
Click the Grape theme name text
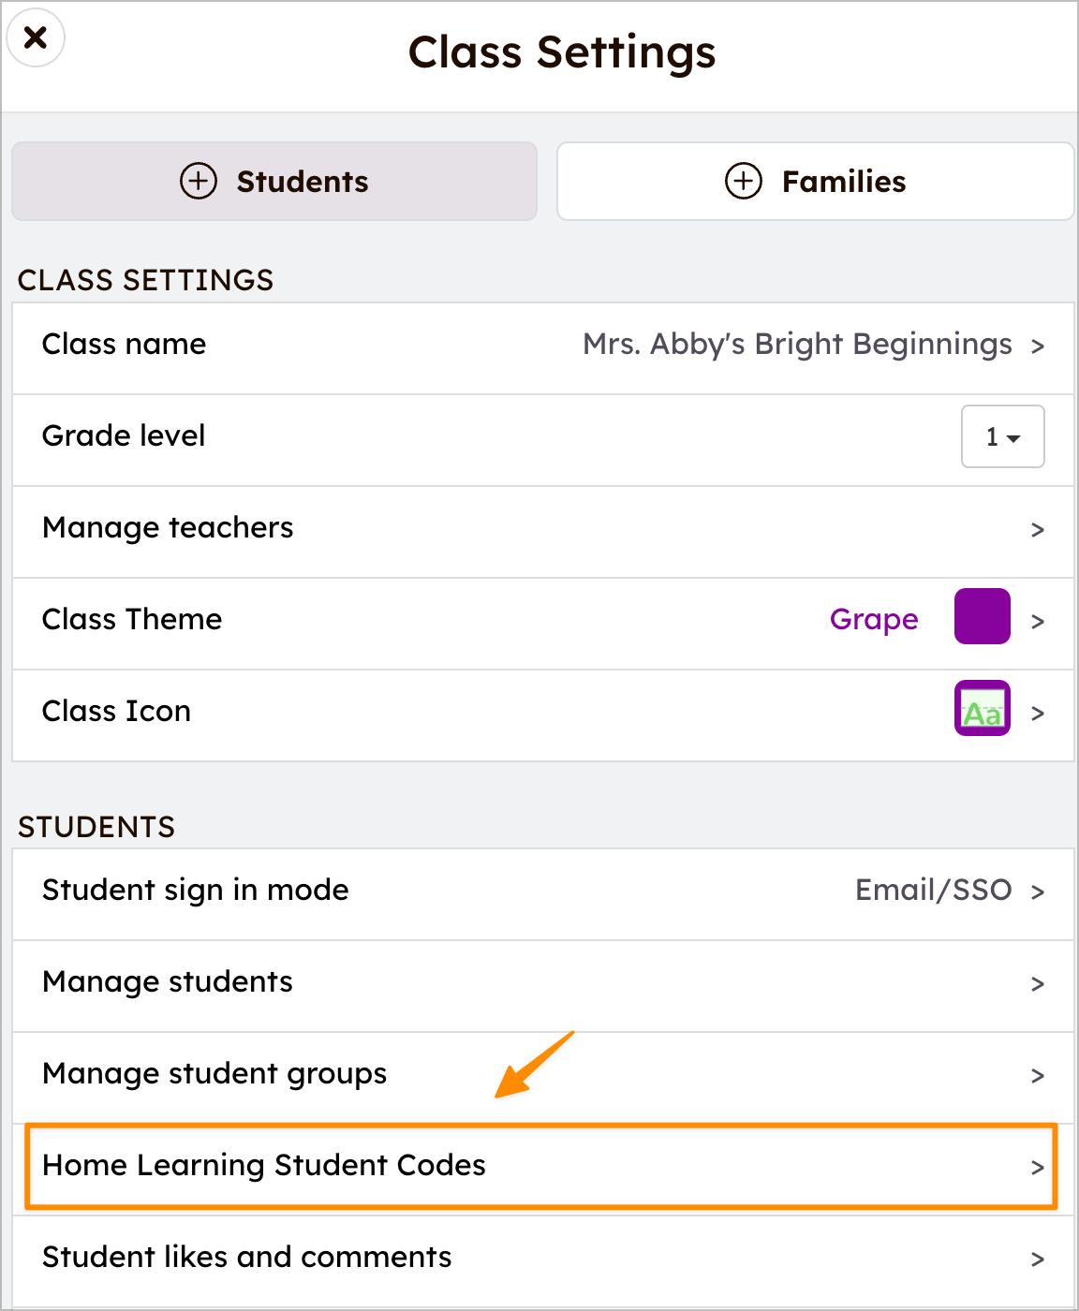[874, 620]
